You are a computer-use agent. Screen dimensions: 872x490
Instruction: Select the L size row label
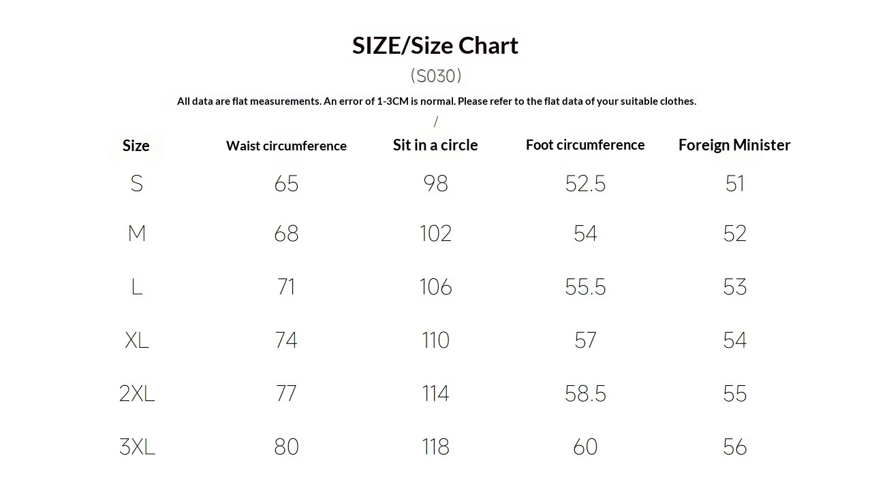[137, 287]
